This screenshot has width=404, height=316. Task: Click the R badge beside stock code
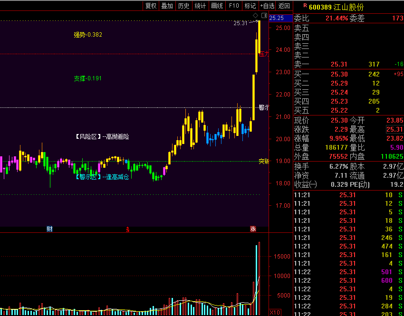pos(305,5)
